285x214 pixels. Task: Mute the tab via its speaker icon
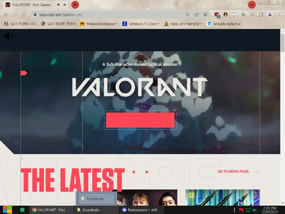(x=58, y=5)
